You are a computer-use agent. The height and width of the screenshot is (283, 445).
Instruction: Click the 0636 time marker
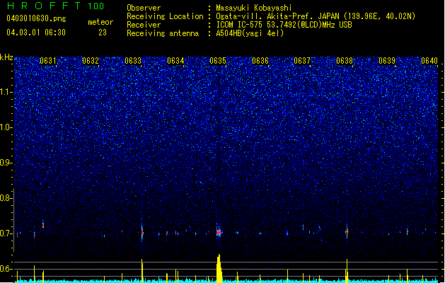[260, 60]
